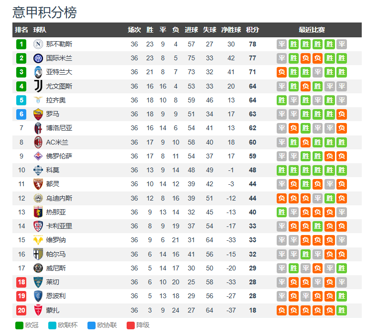Viewport: 367px width, 336px height.
Task: Click the Parma club badge
Action: point(38,254)
